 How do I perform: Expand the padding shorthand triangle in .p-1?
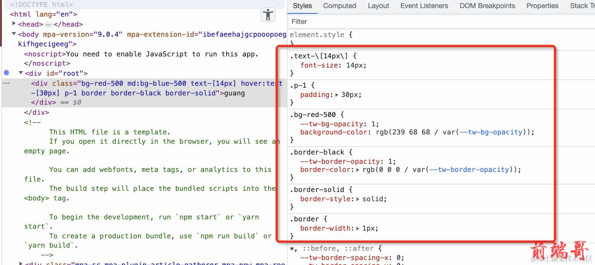(x=337, y=95)
